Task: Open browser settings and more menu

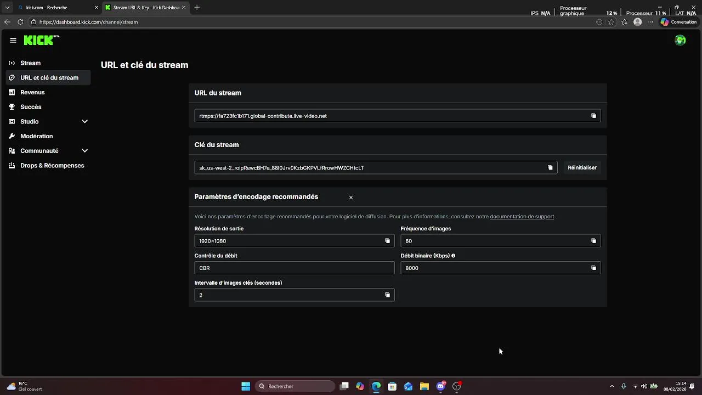Action: [650, 22]
